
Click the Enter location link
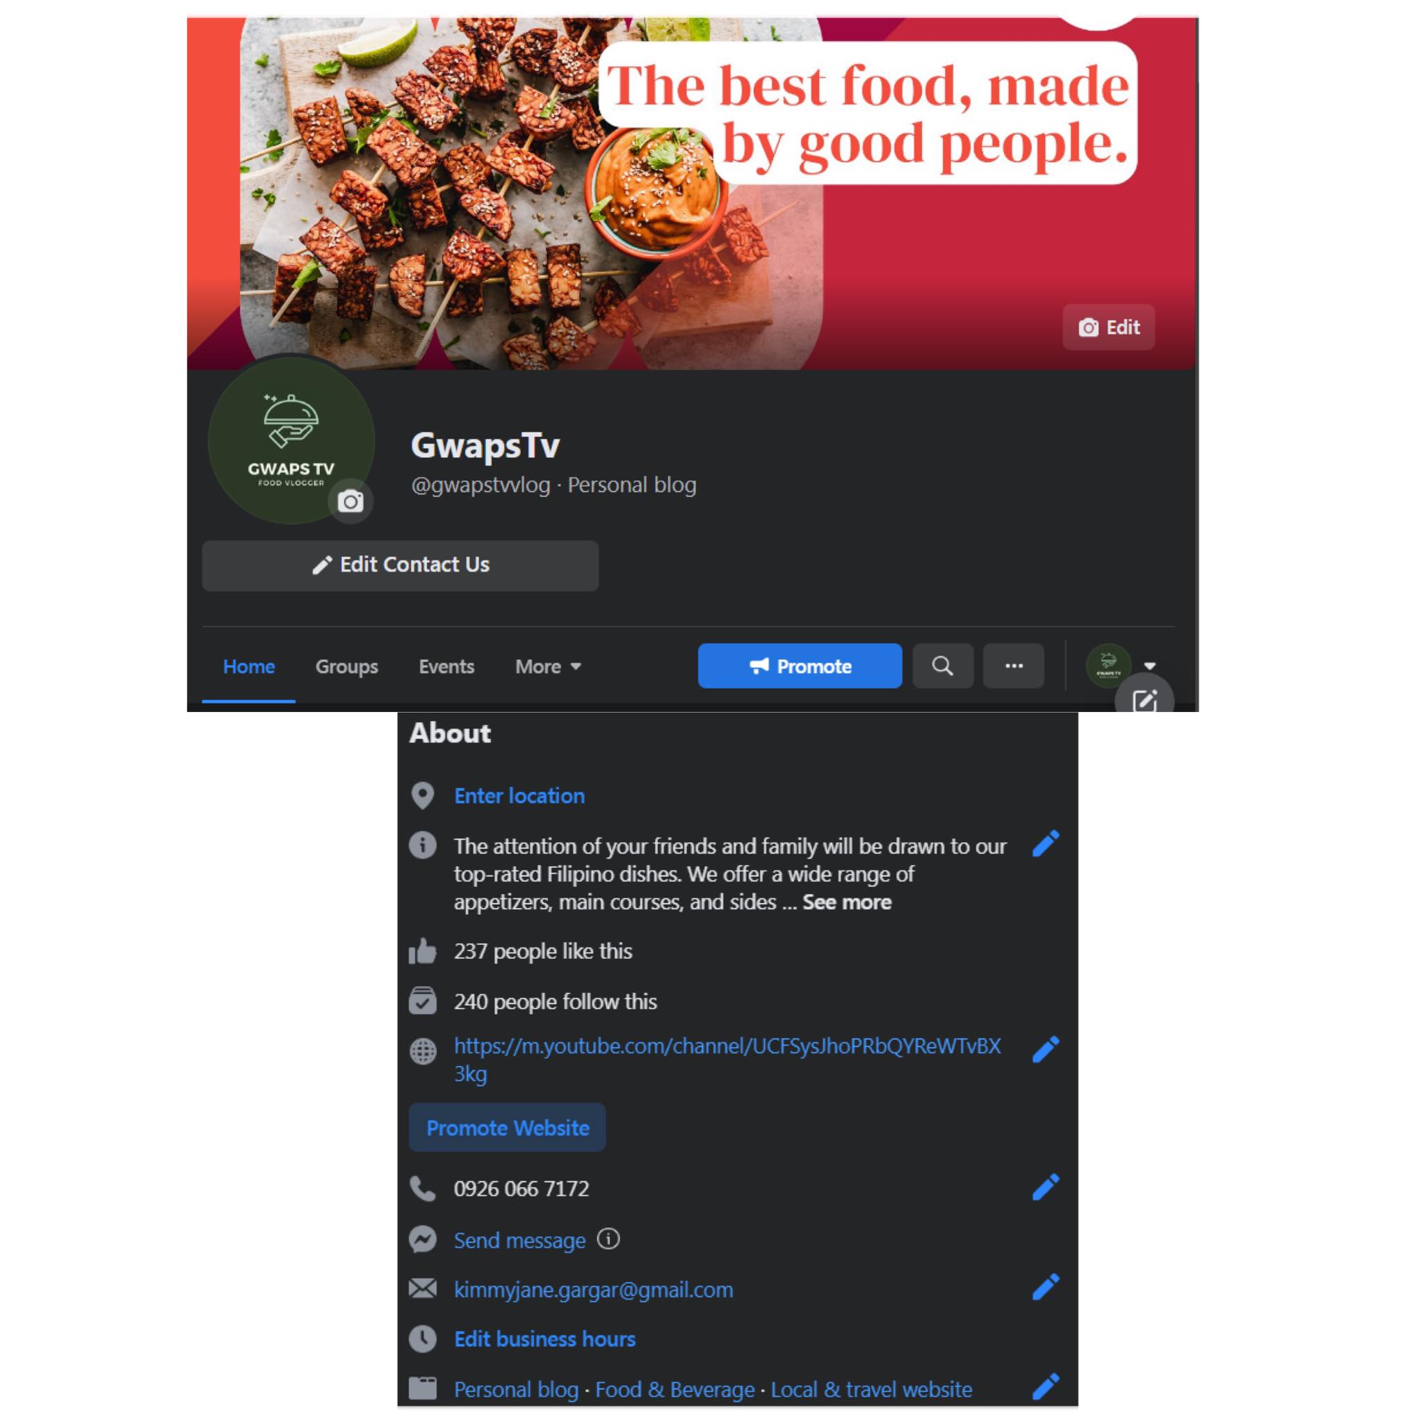pyautogui.click(x=519, y=796)
